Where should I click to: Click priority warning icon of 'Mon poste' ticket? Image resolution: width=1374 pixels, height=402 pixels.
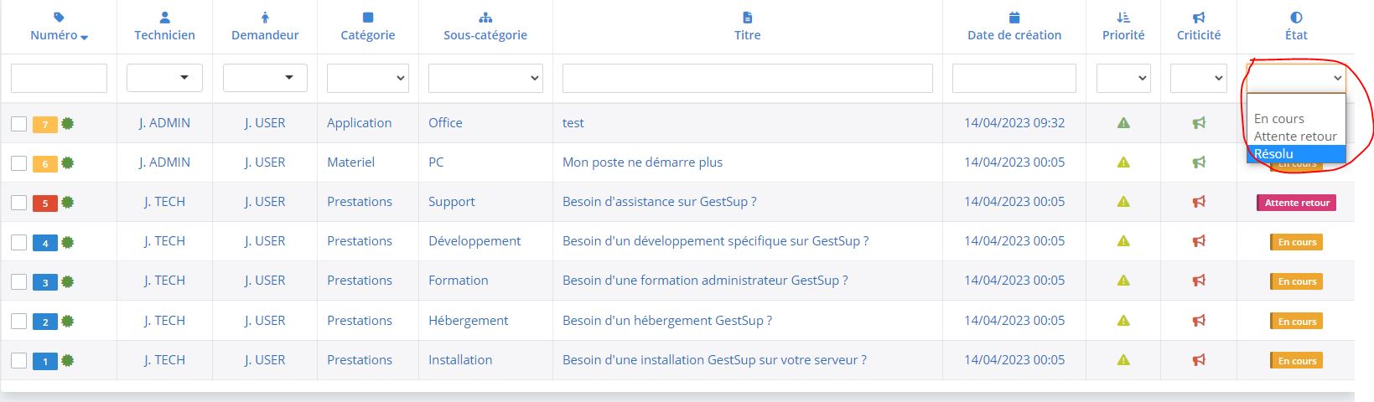[x=1123, y=162]
